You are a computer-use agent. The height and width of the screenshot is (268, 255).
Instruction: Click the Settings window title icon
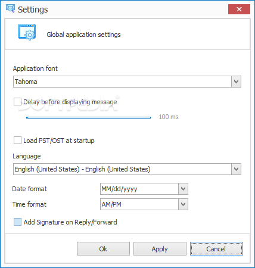click(10, 8)
